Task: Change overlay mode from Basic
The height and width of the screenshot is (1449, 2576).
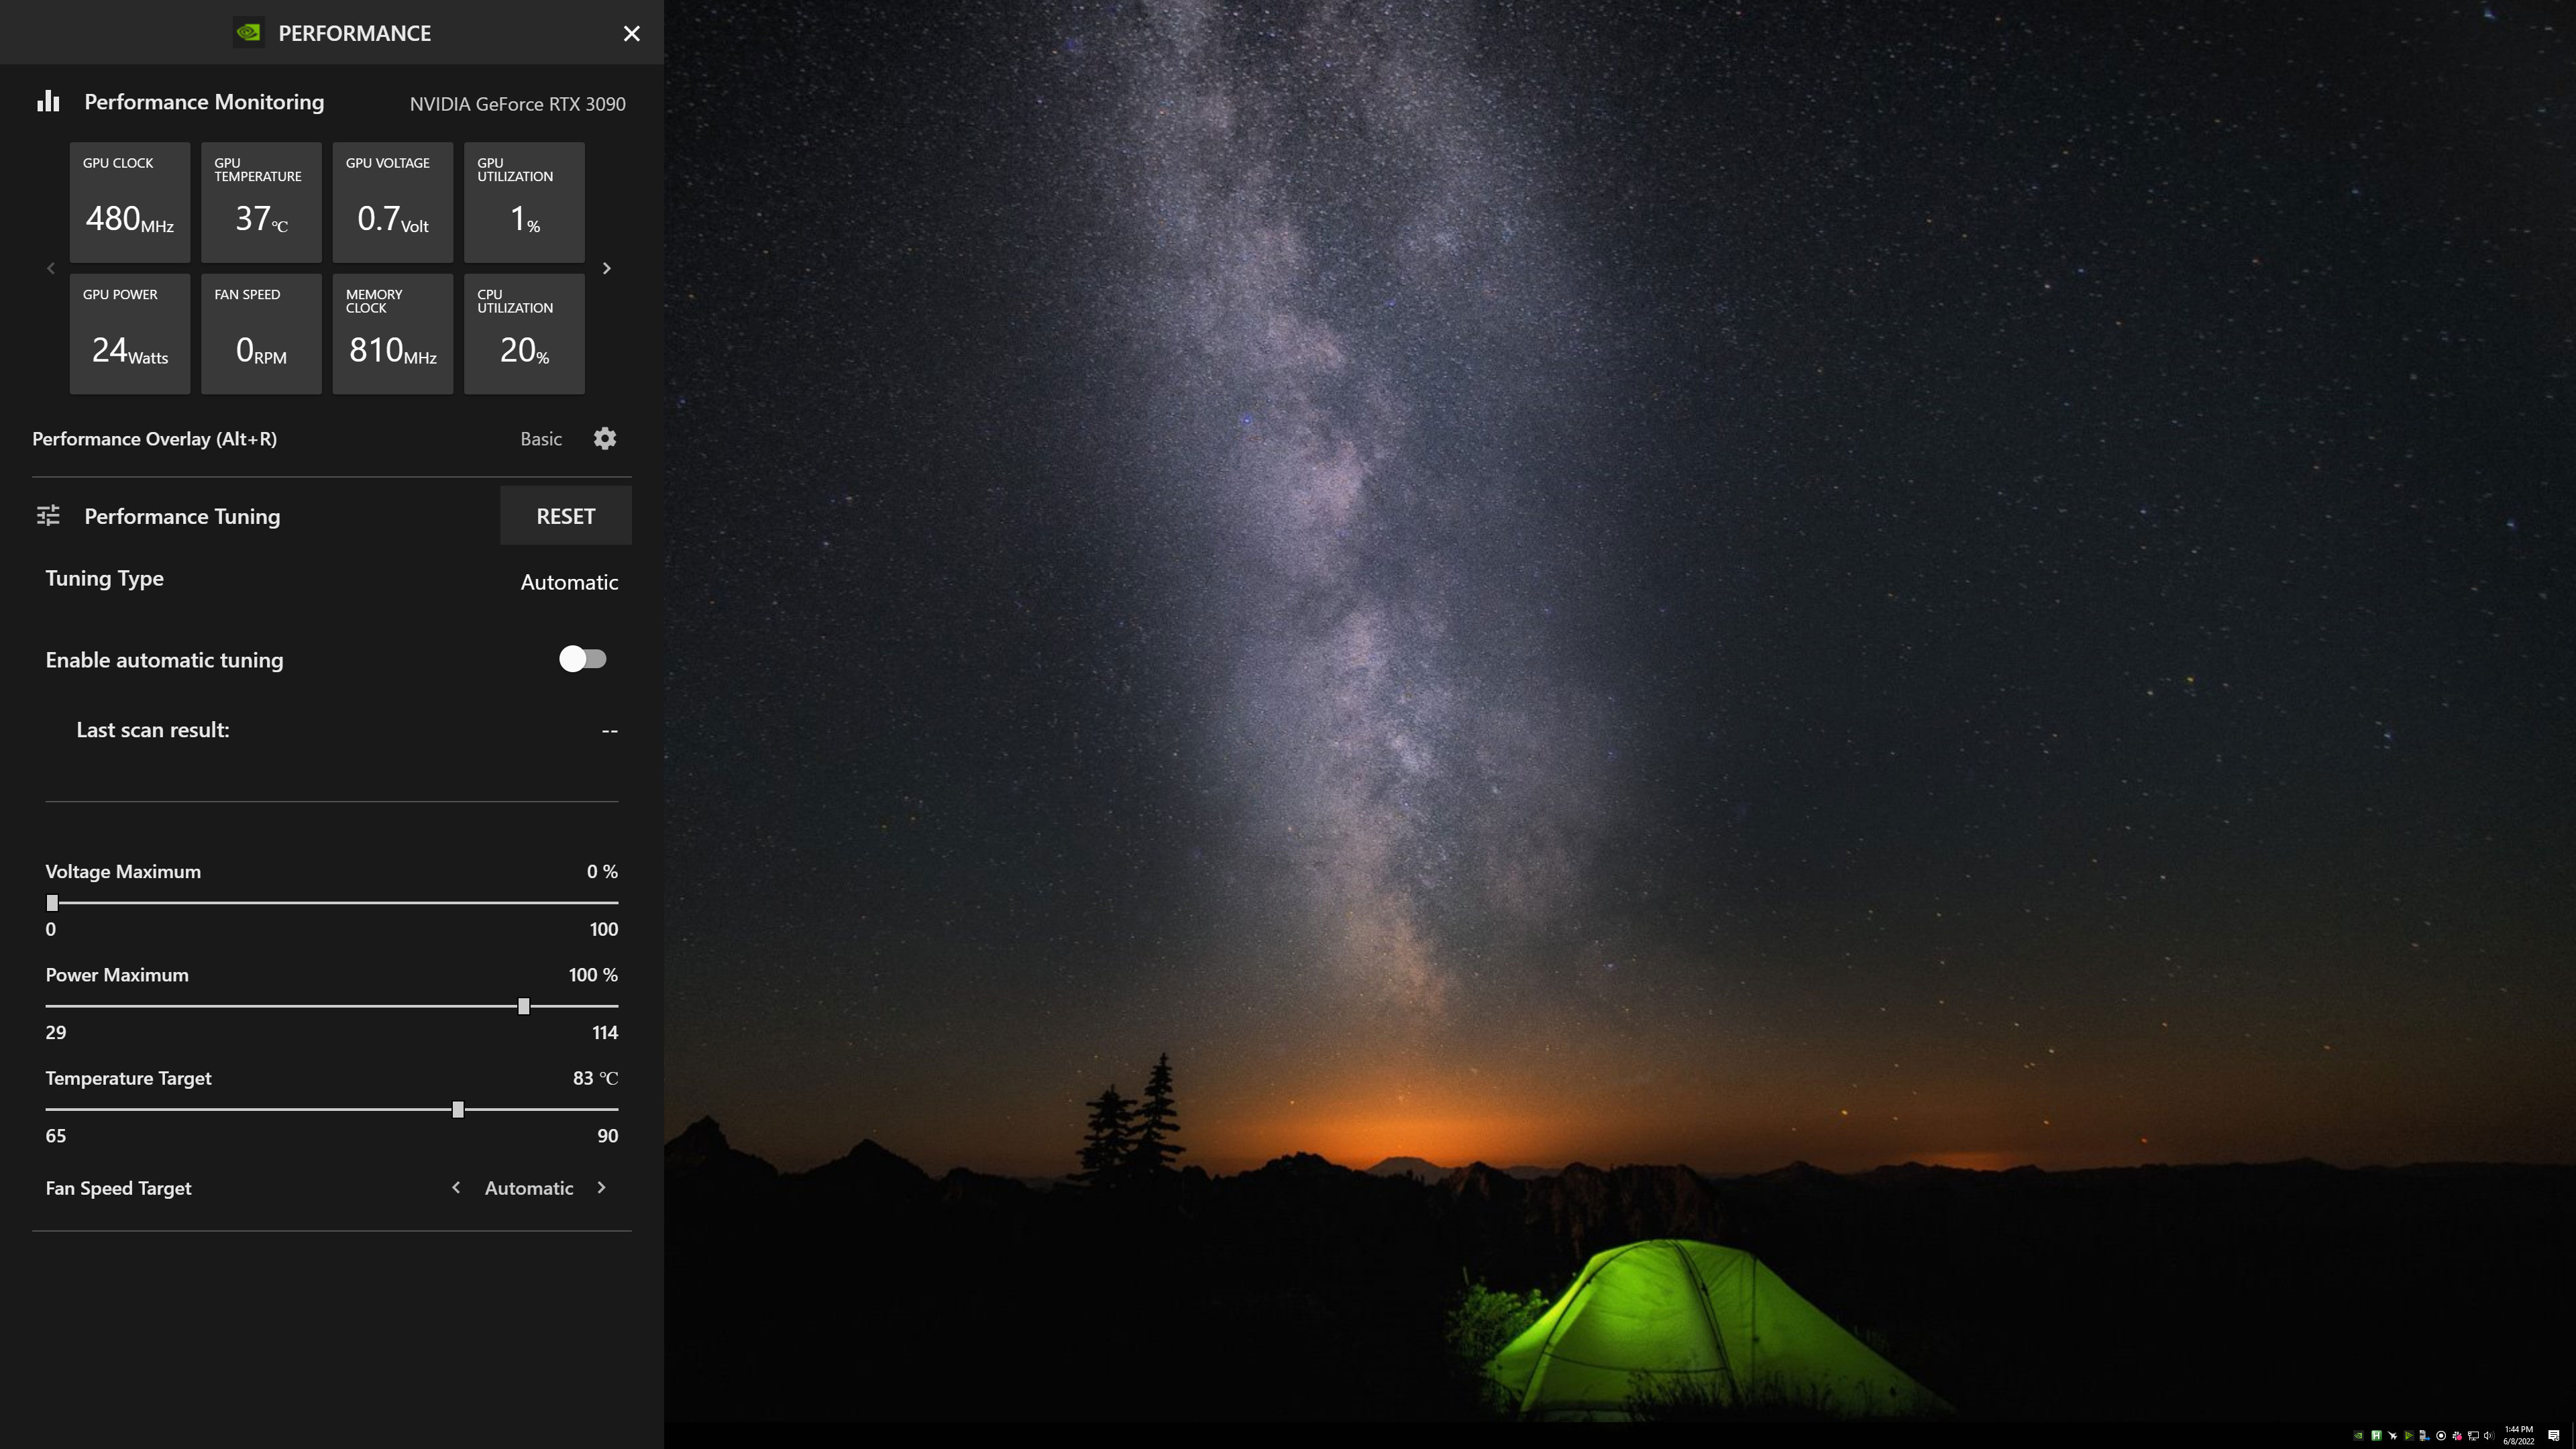Action: 541,439
